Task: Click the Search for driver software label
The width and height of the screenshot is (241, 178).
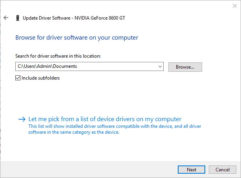Action: pyautogui.click(x=58, y=56)
